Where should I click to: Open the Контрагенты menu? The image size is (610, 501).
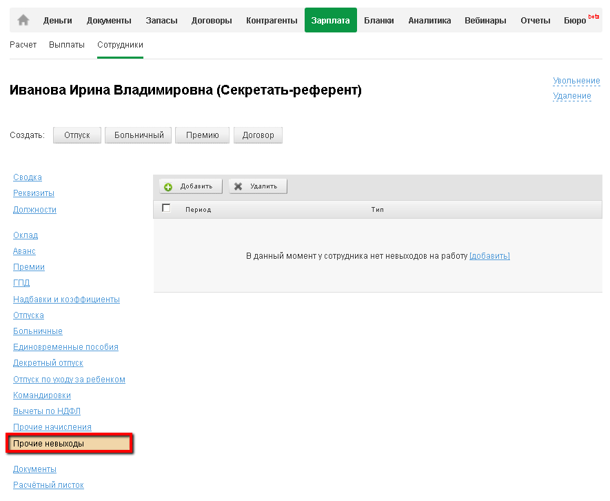point(272,20)
